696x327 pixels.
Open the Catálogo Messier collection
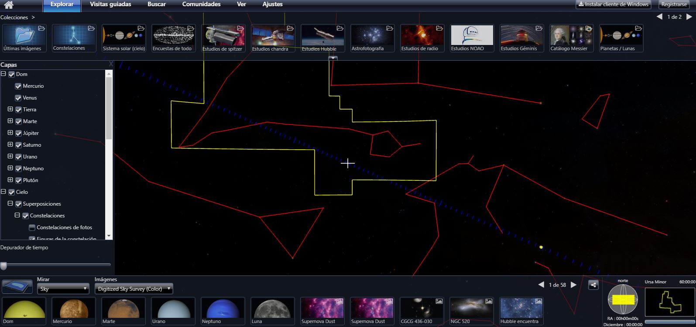pyautogui.click(x=571, y=38)
